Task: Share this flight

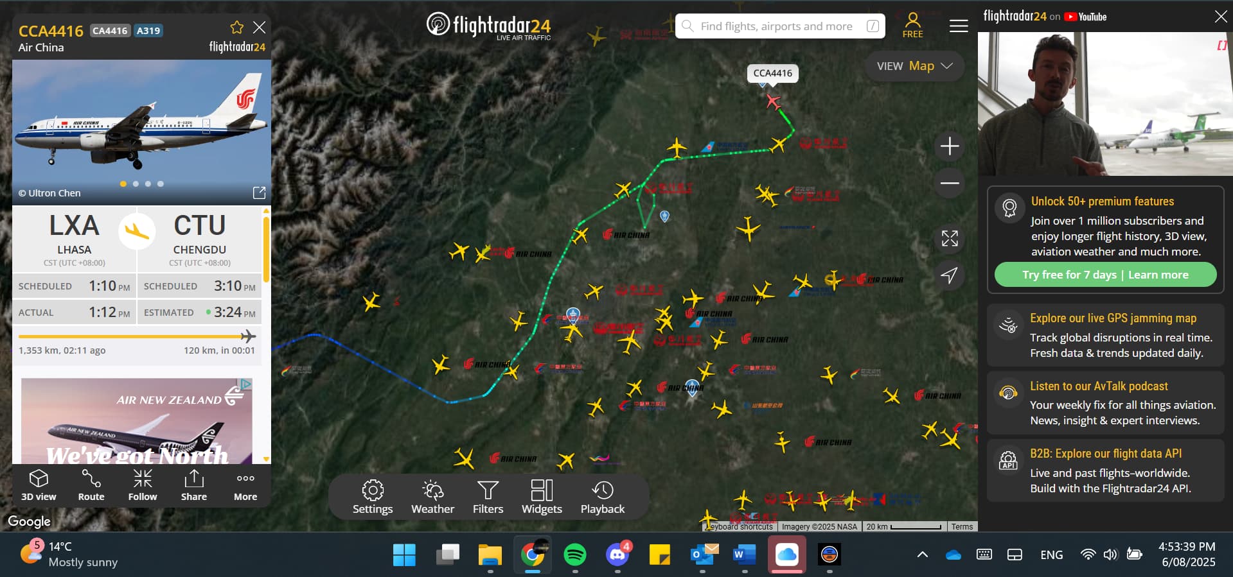Action: tap(194, 485)
